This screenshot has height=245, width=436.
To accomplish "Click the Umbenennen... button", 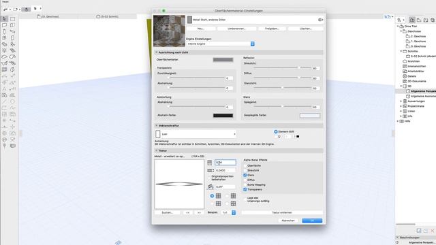I will pyautogui.click(x=236, y=29).
